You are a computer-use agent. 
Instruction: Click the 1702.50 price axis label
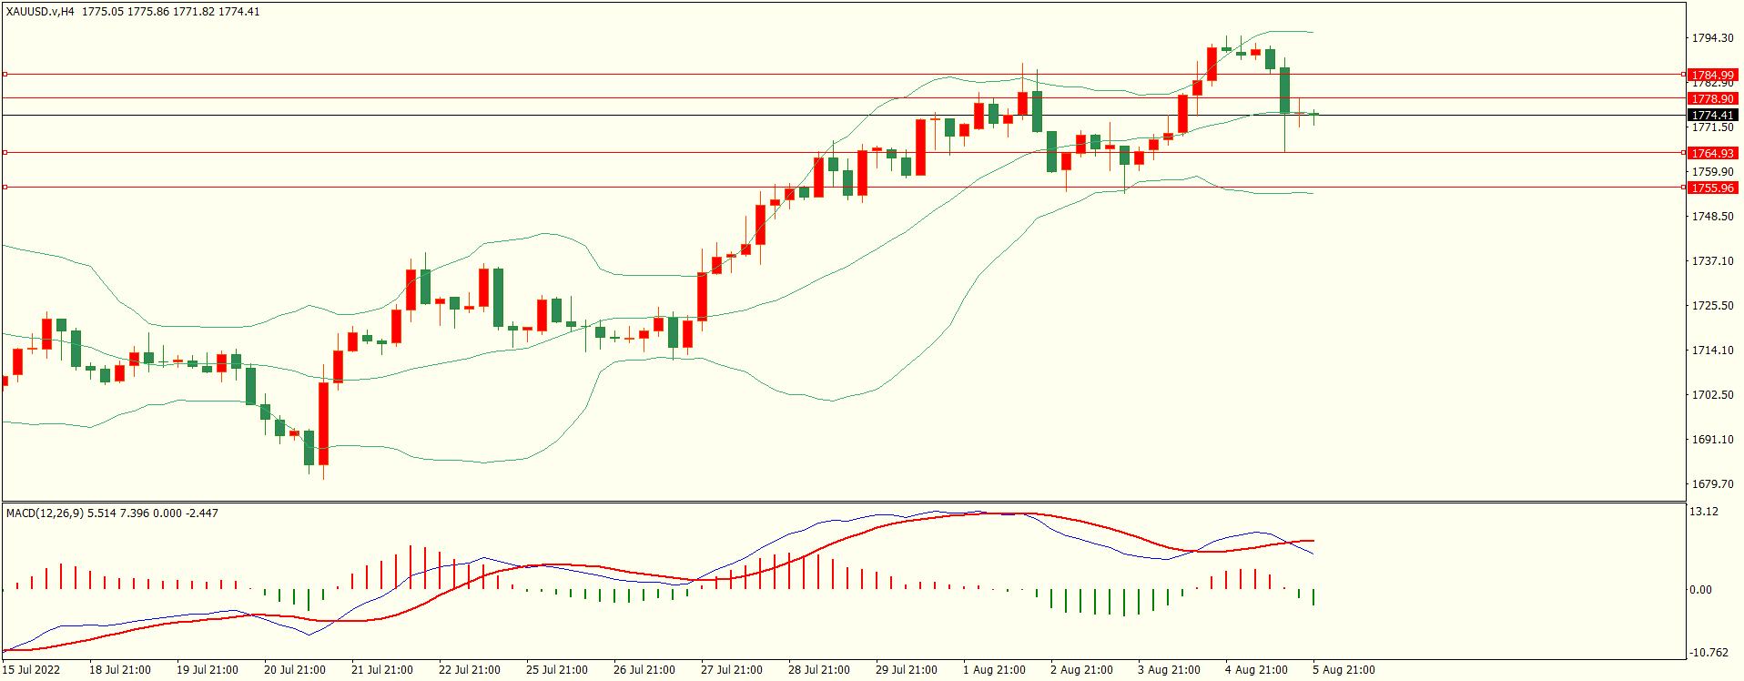click(1712, 395)
